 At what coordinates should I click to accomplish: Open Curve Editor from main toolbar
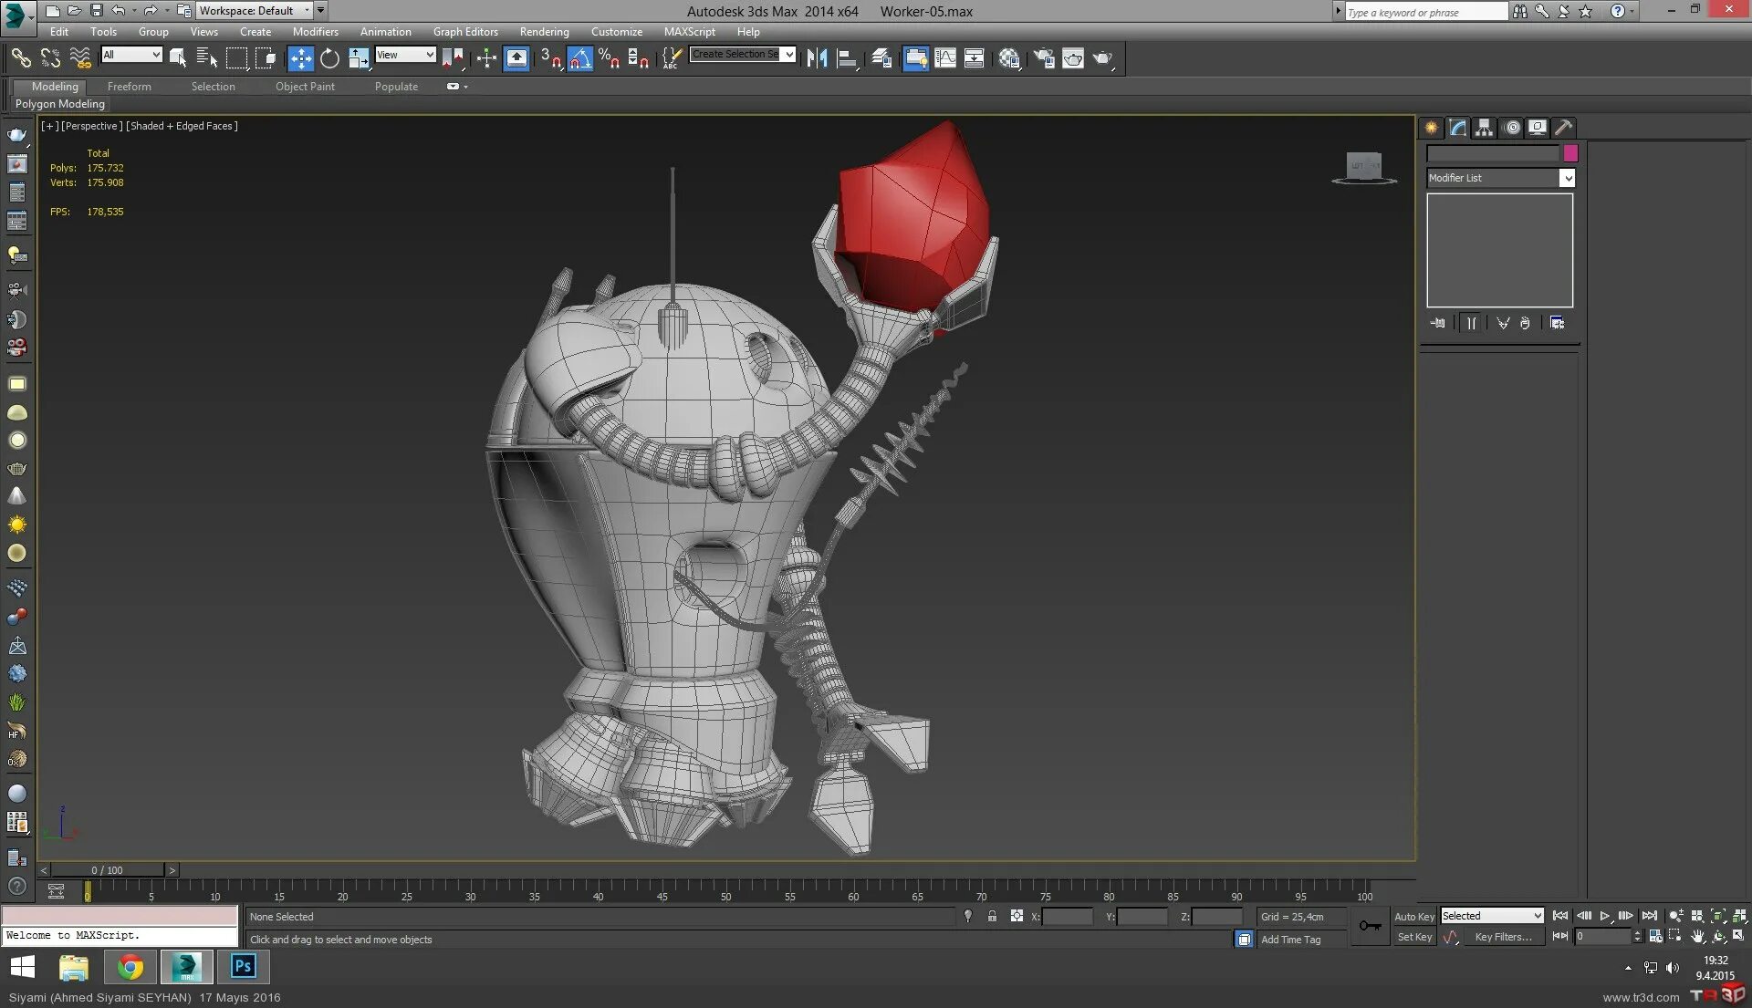(945, 58)
